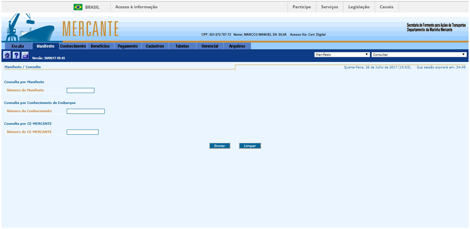Click Departamento da Marinha Mercante text

(430, 30)
